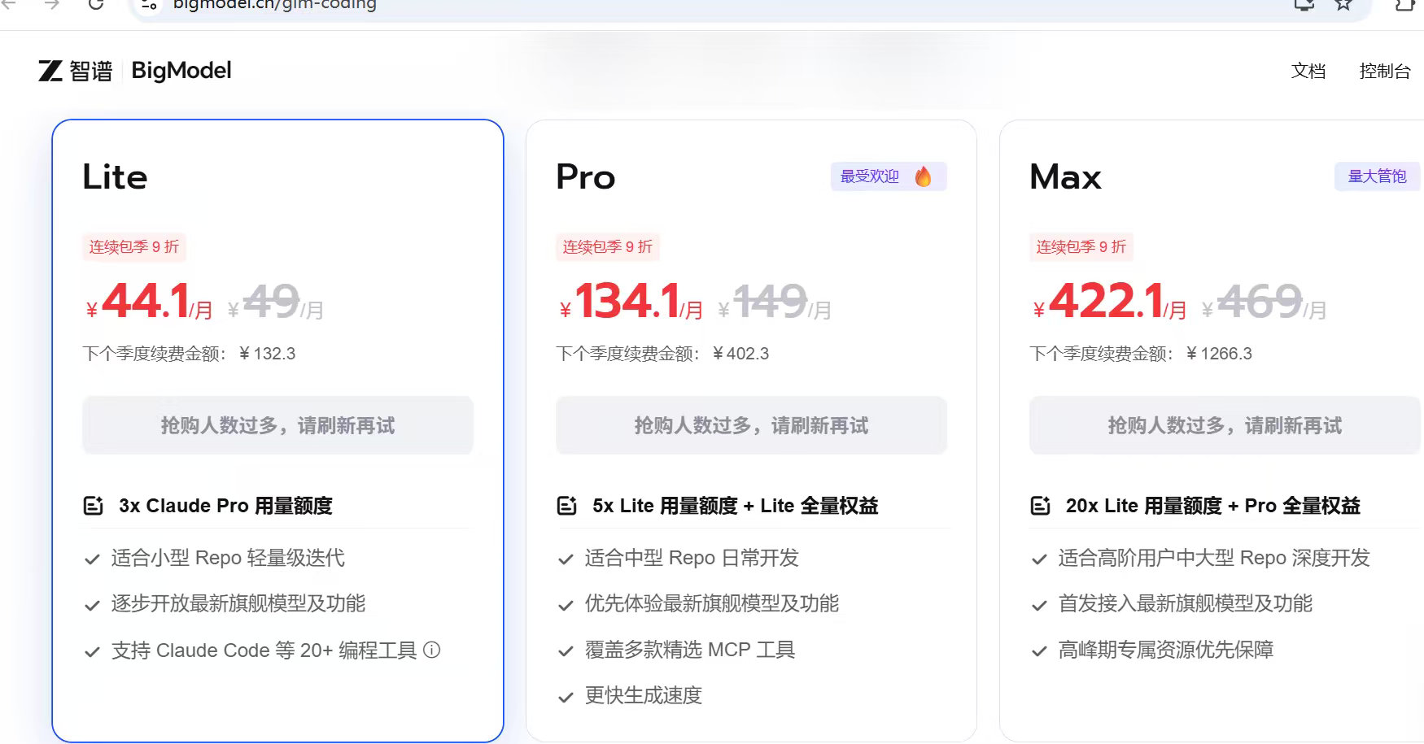This screenshot has width=1424, height=744.
Task: Click quota icon beside 20x Lite 用量额度
Action: click(1041, 506)
